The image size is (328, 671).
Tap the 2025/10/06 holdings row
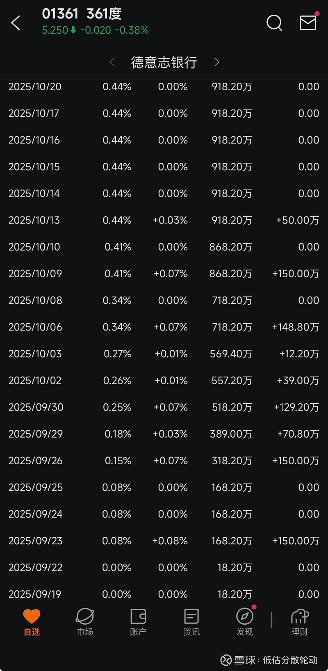pos(164,327)
